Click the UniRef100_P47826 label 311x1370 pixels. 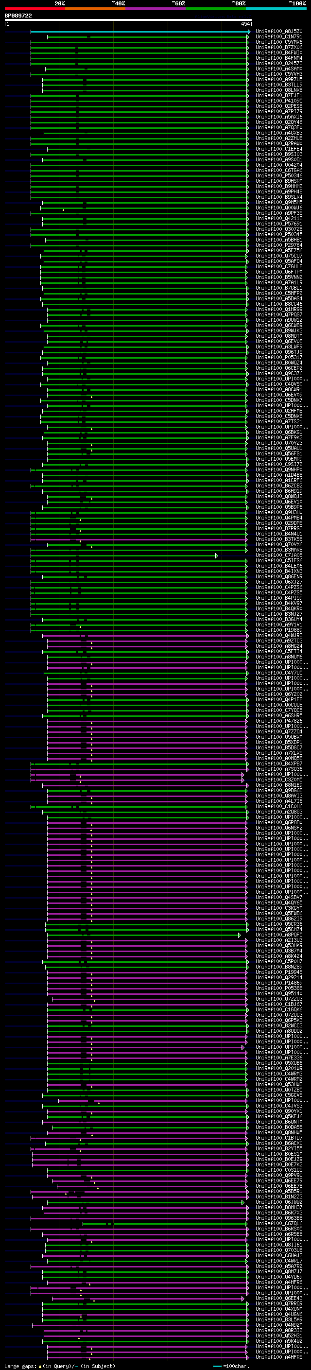(x=279, y=721)
